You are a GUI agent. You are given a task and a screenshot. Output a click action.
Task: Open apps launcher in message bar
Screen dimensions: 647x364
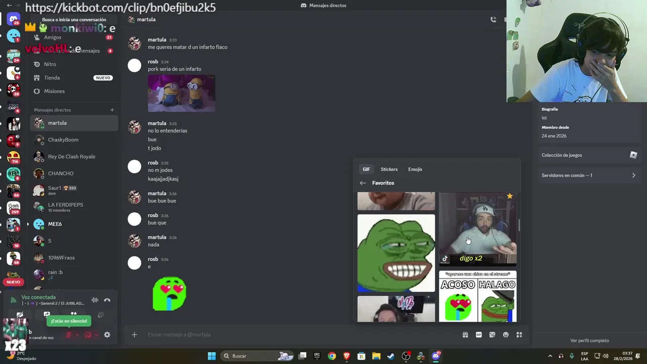[x=519, y=335]
